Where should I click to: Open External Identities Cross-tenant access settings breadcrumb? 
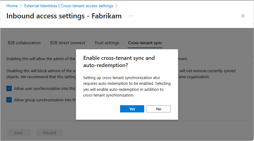[69, 6]
